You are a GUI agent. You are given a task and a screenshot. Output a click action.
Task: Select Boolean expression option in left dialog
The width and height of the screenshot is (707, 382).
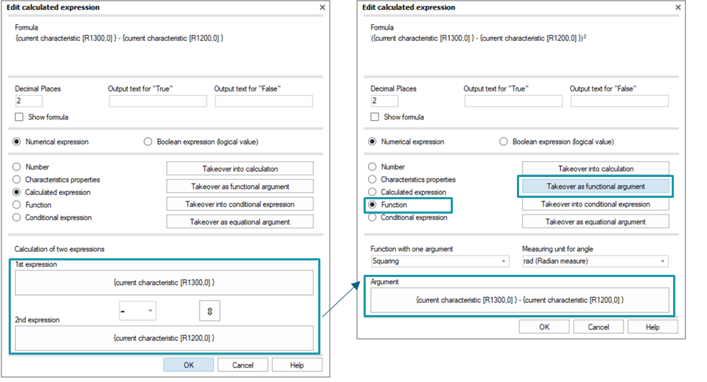(x=148, y=142)
